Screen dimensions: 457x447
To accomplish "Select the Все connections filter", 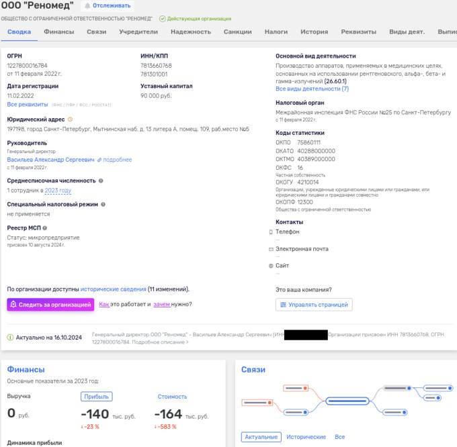I will click(340, 437).
